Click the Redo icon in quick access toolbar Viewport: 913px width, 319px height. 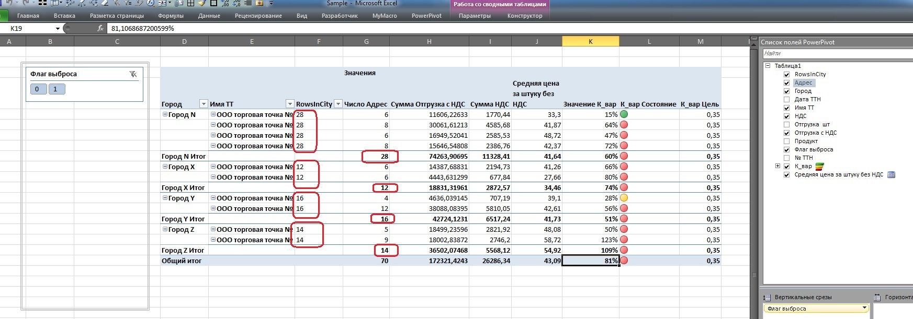coord(26,3)
